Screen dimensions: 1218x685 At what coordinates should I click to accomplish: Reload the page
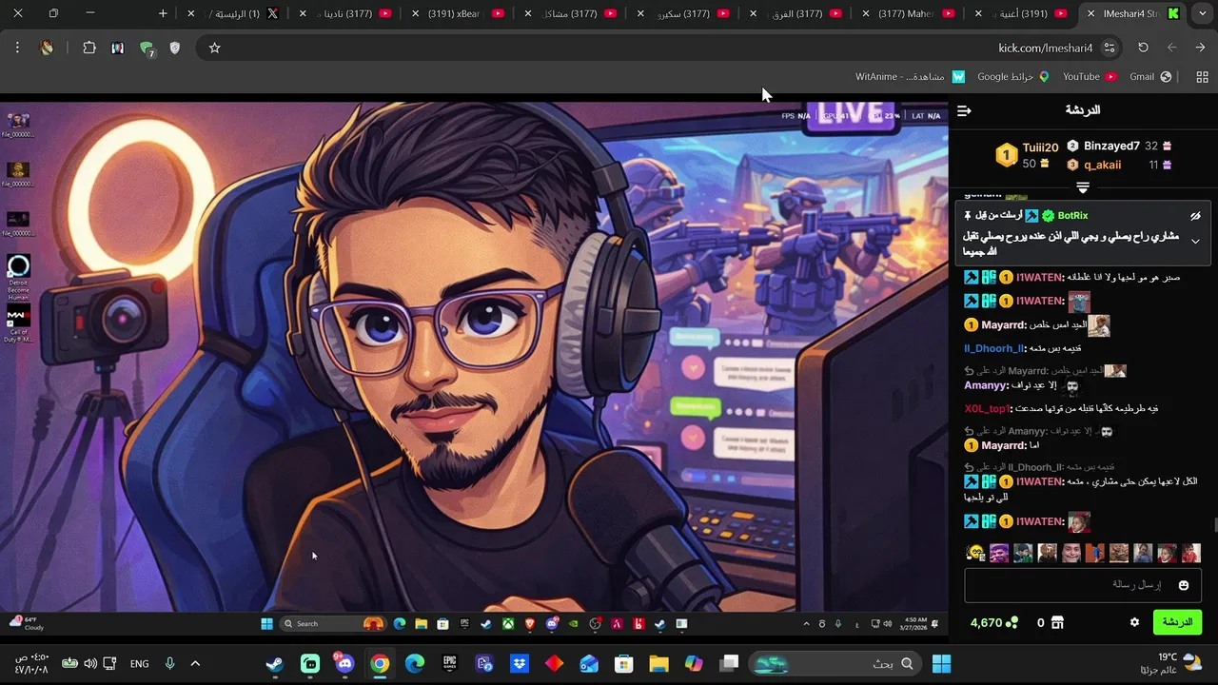pyautogui.click(x=1143, y=48)
